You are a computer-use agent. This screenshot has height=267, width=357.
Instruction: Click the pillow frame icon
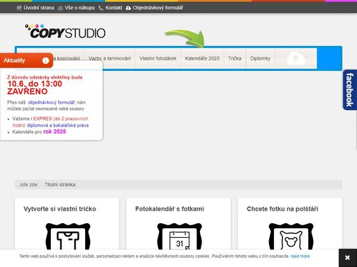[x=291, y=236]
